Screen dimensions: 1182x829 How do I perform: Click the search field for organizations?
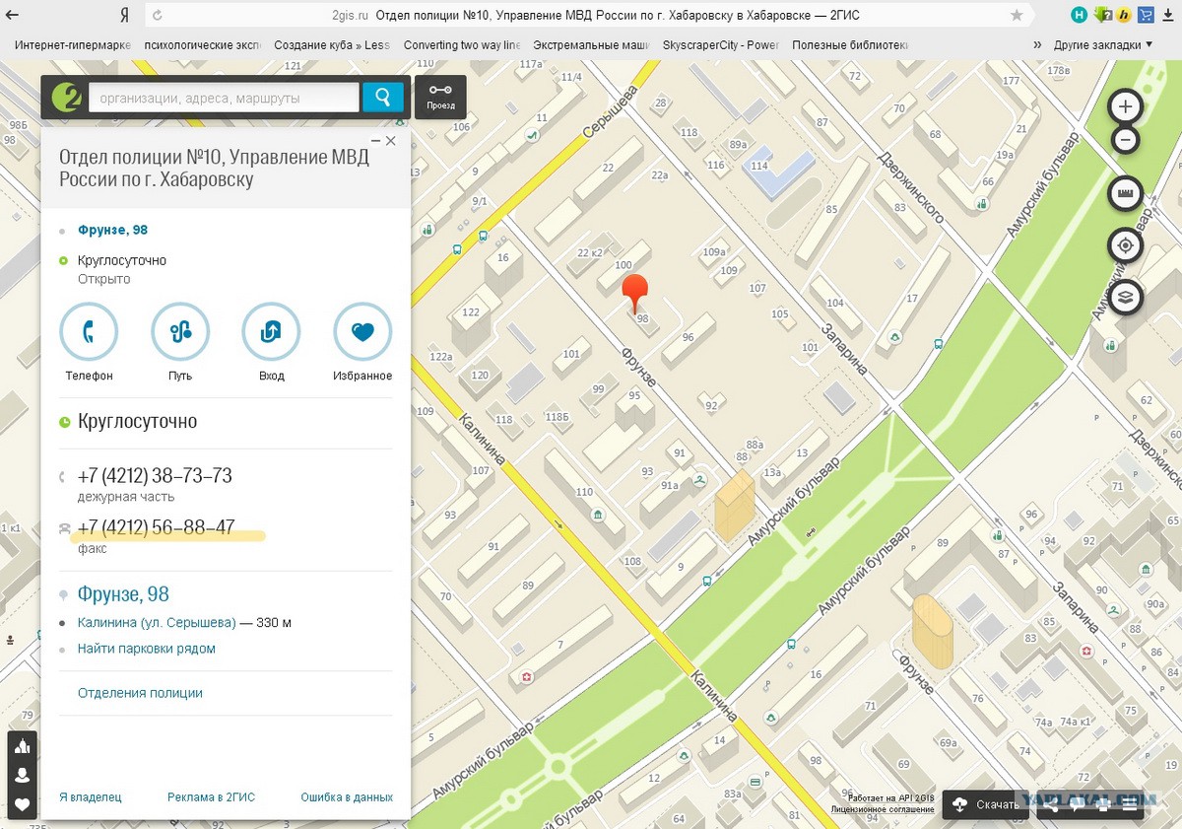point(225,97)
